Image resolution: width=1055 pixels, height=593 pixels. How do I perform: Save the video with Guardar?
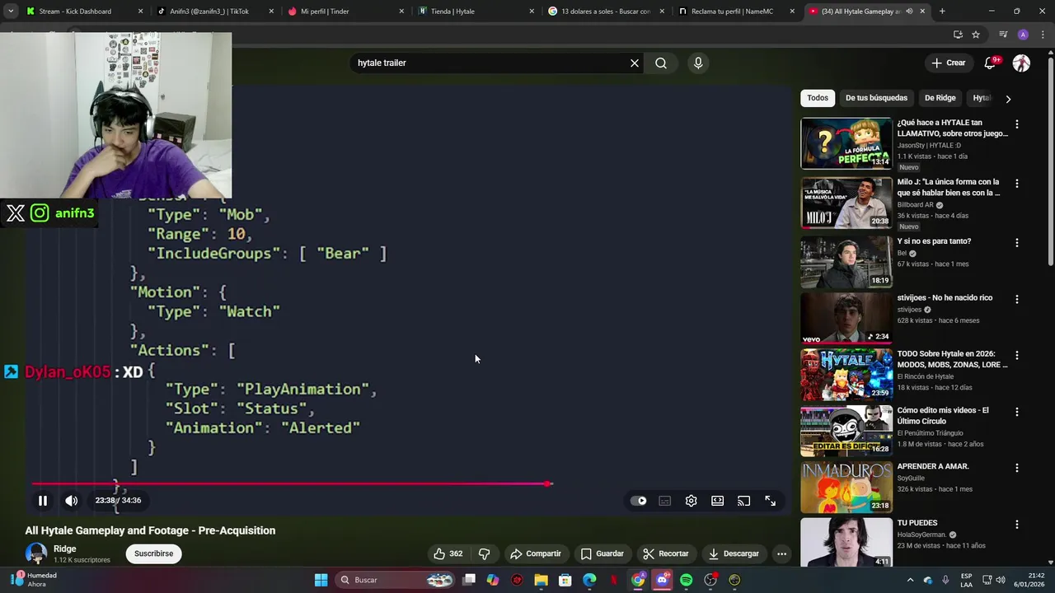point(603,553)
